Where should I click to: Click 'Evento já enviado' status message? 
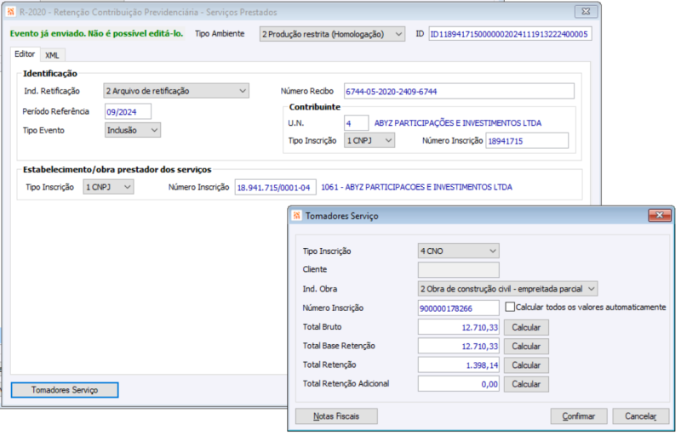(96, 33)
